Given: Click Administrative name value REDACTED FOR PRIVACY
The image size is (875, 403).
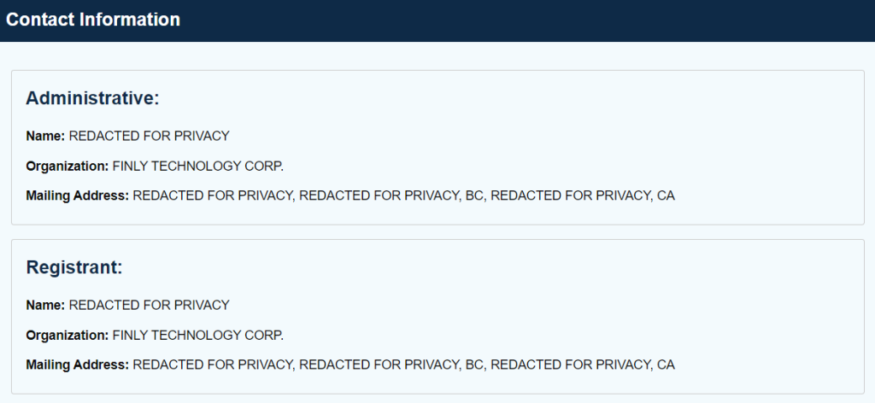Looking at the screenshot, I should 150,136.
